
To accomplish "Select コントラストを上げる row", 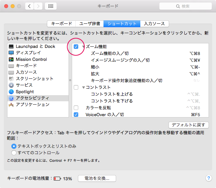I will [x=140, y=94].
